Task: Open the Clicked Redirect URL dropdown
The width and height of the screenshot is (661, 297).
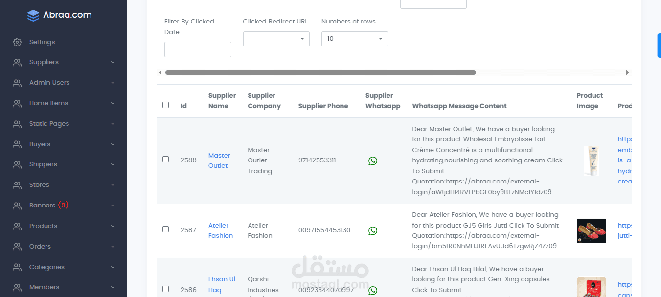Action: (276, 39)
